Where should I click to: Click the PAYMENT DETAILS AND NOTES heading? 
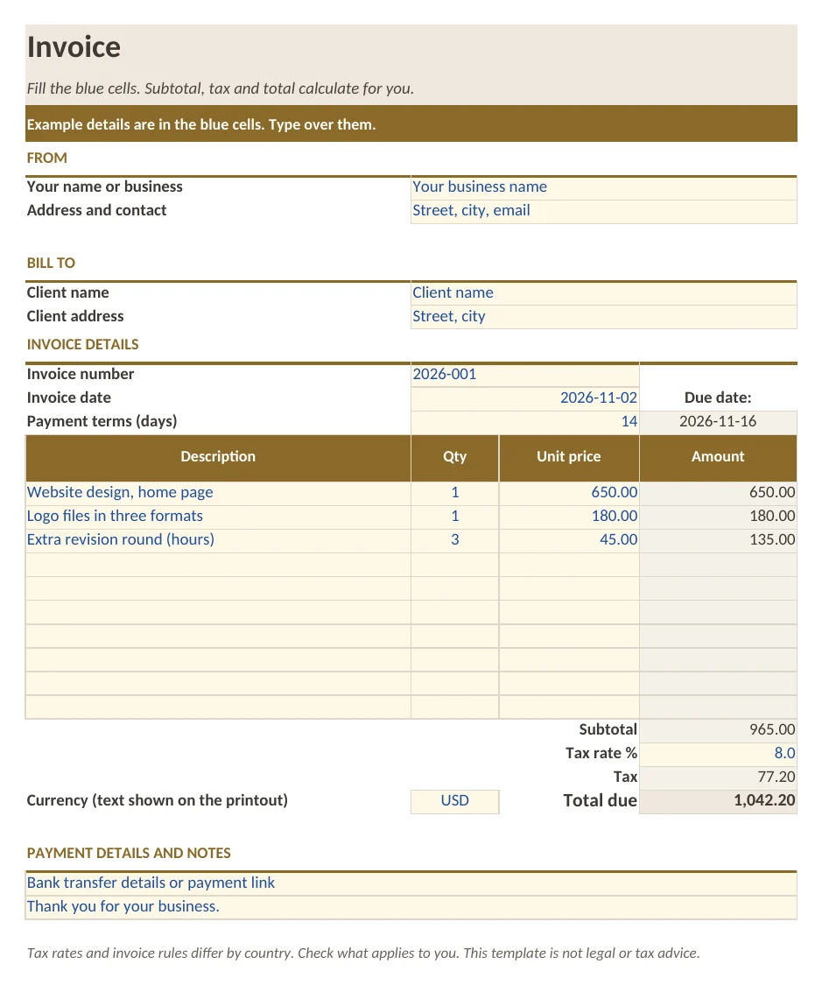[x=129, y=854]
